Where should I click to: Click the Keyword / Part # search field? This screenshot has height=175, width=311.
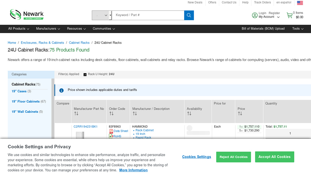tap(148, 15)
